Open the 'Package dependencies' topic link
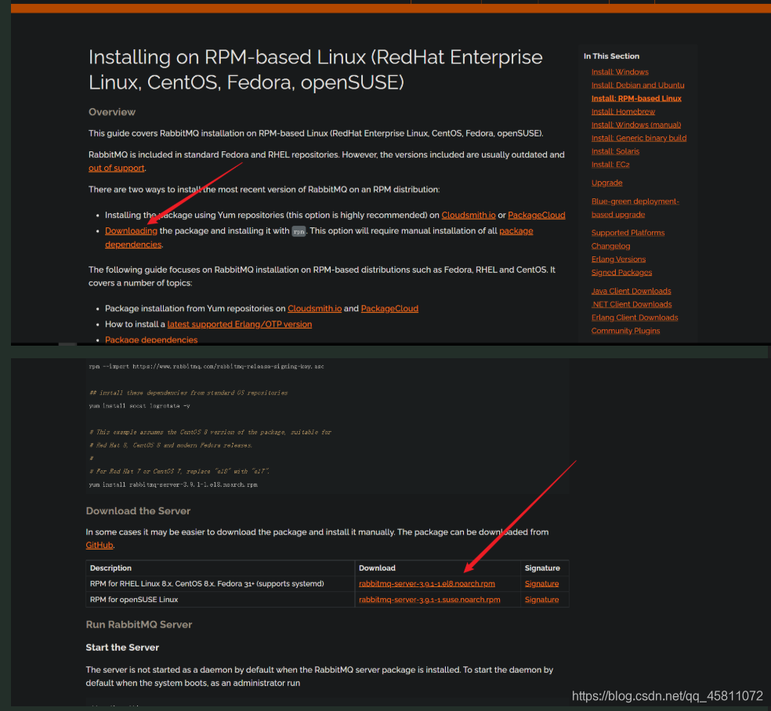 pos(151,339)
